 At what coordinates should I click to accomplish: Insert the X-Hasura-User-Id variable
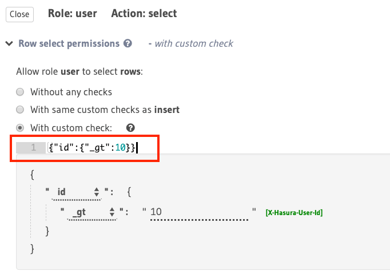click(294, 213)
